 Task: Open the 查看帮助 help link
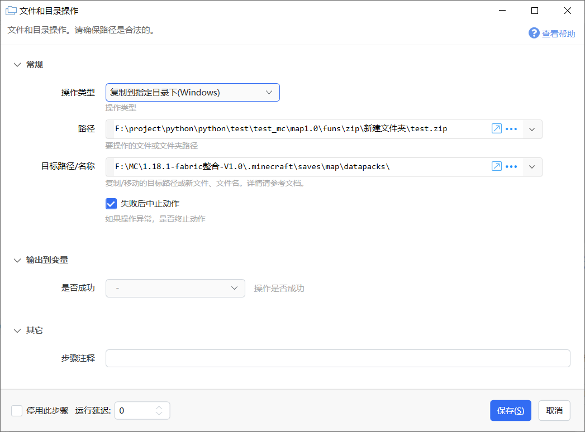point(558,33)
